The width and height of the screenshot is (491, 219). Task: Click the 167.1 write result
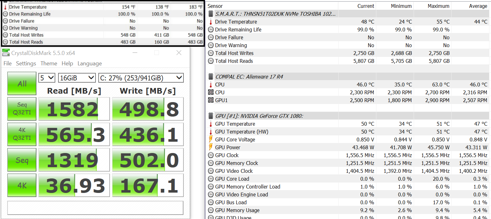[148, 185]
